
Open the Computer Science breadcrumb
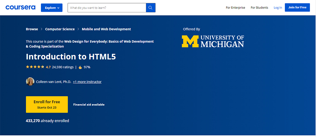tap(60, 29)
